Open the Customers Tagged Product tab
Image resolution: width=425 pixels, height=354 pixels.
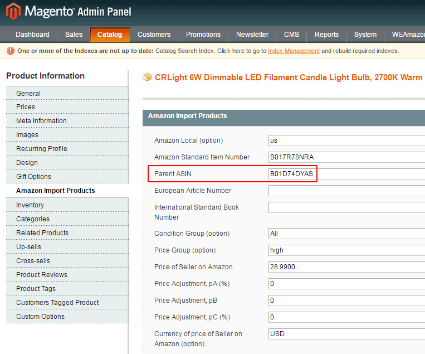(x=67, y=302)
